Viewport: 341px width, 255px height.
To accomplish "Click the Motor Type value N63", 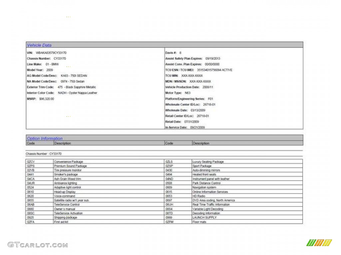I will click(x=187, y=93).
